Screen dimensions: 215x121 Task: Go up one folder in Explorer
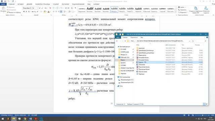coord(125,41)
